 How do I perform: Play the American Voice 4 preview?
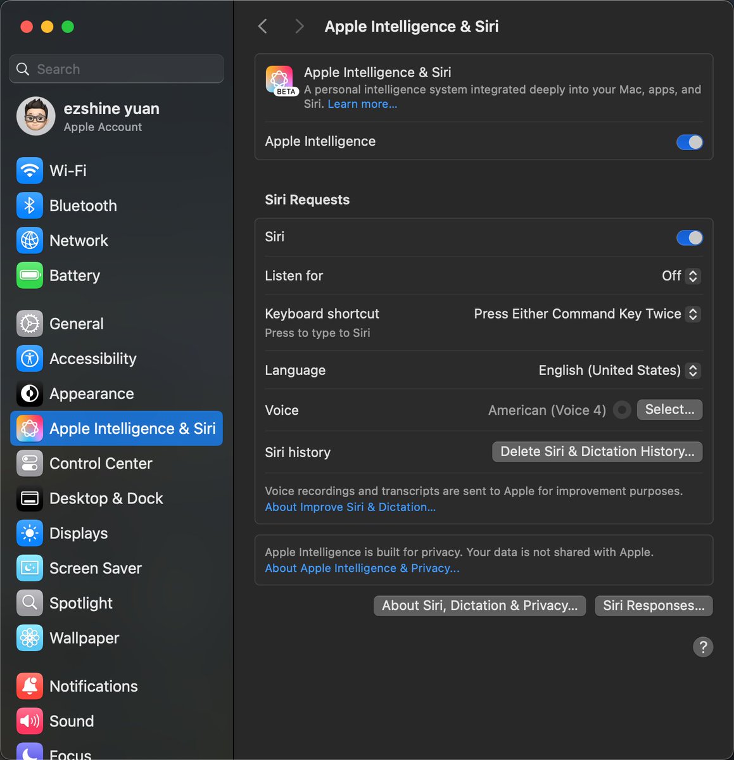tap(623, 410)
